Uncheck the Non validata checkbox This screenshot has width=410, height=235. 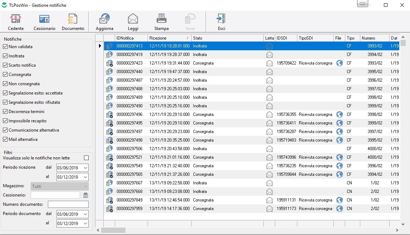click(x=5, y=47)
